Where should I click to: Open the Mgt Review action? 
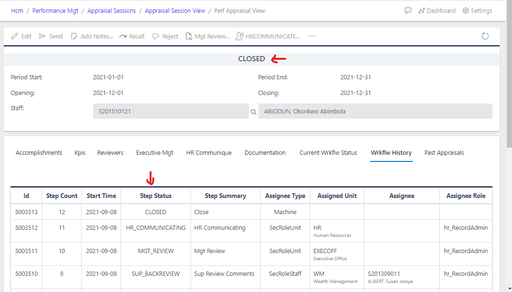tap(207, 36)
